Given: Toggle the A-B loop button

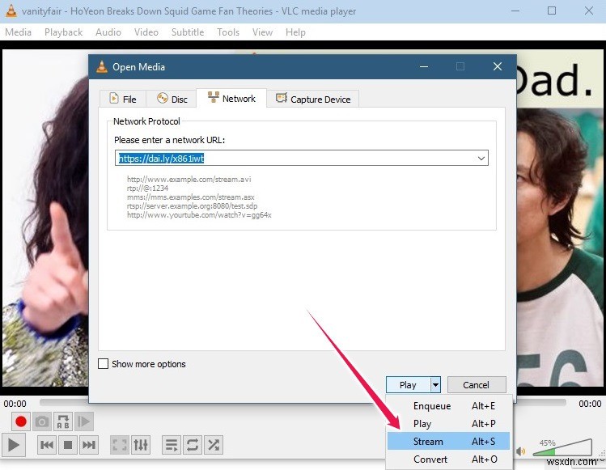Looking at the screenshot, I should click(x=63, y=421).
